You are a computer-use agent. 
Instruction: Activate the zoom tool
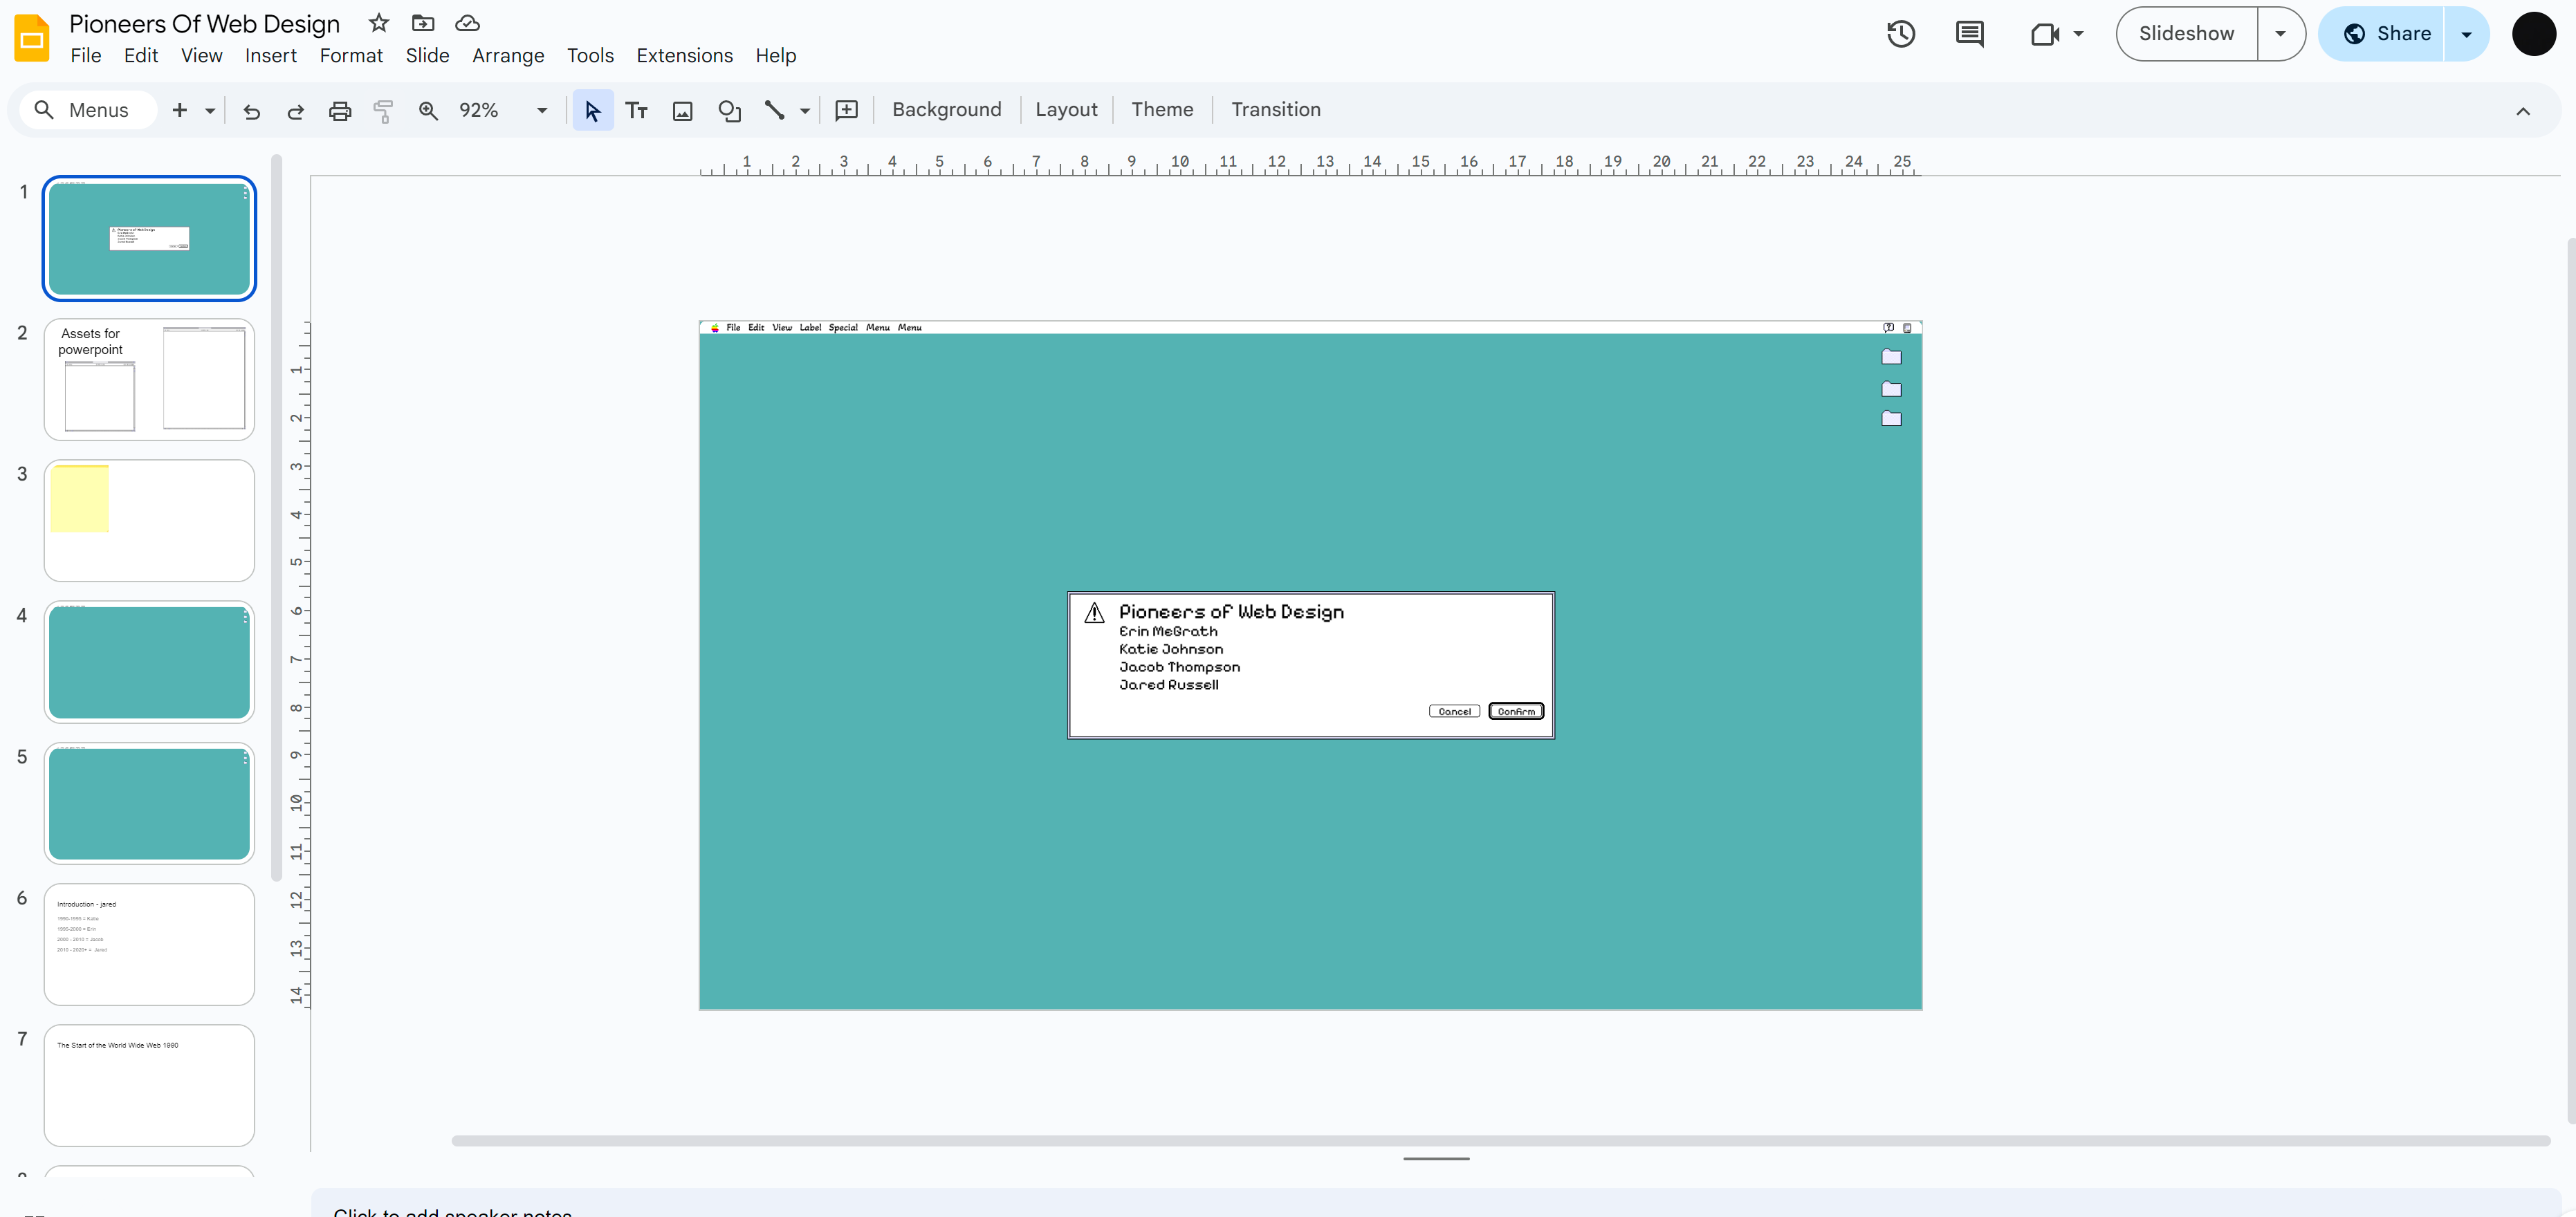[x=428, y=110]
